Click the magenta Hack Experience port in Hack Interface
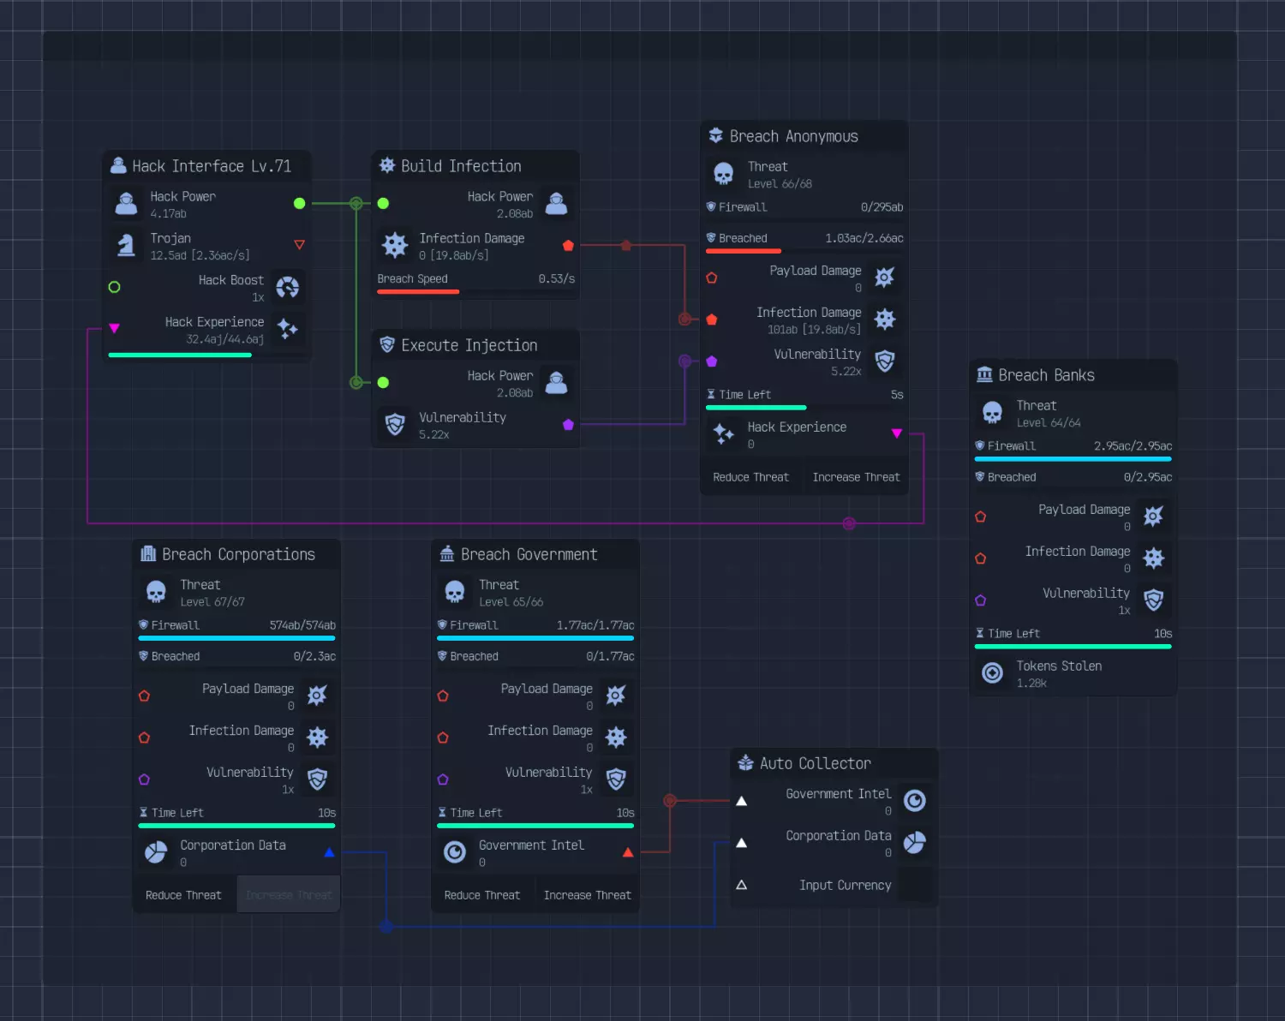Screen dimensions: 1285x1021 click(x=115, y=329)
